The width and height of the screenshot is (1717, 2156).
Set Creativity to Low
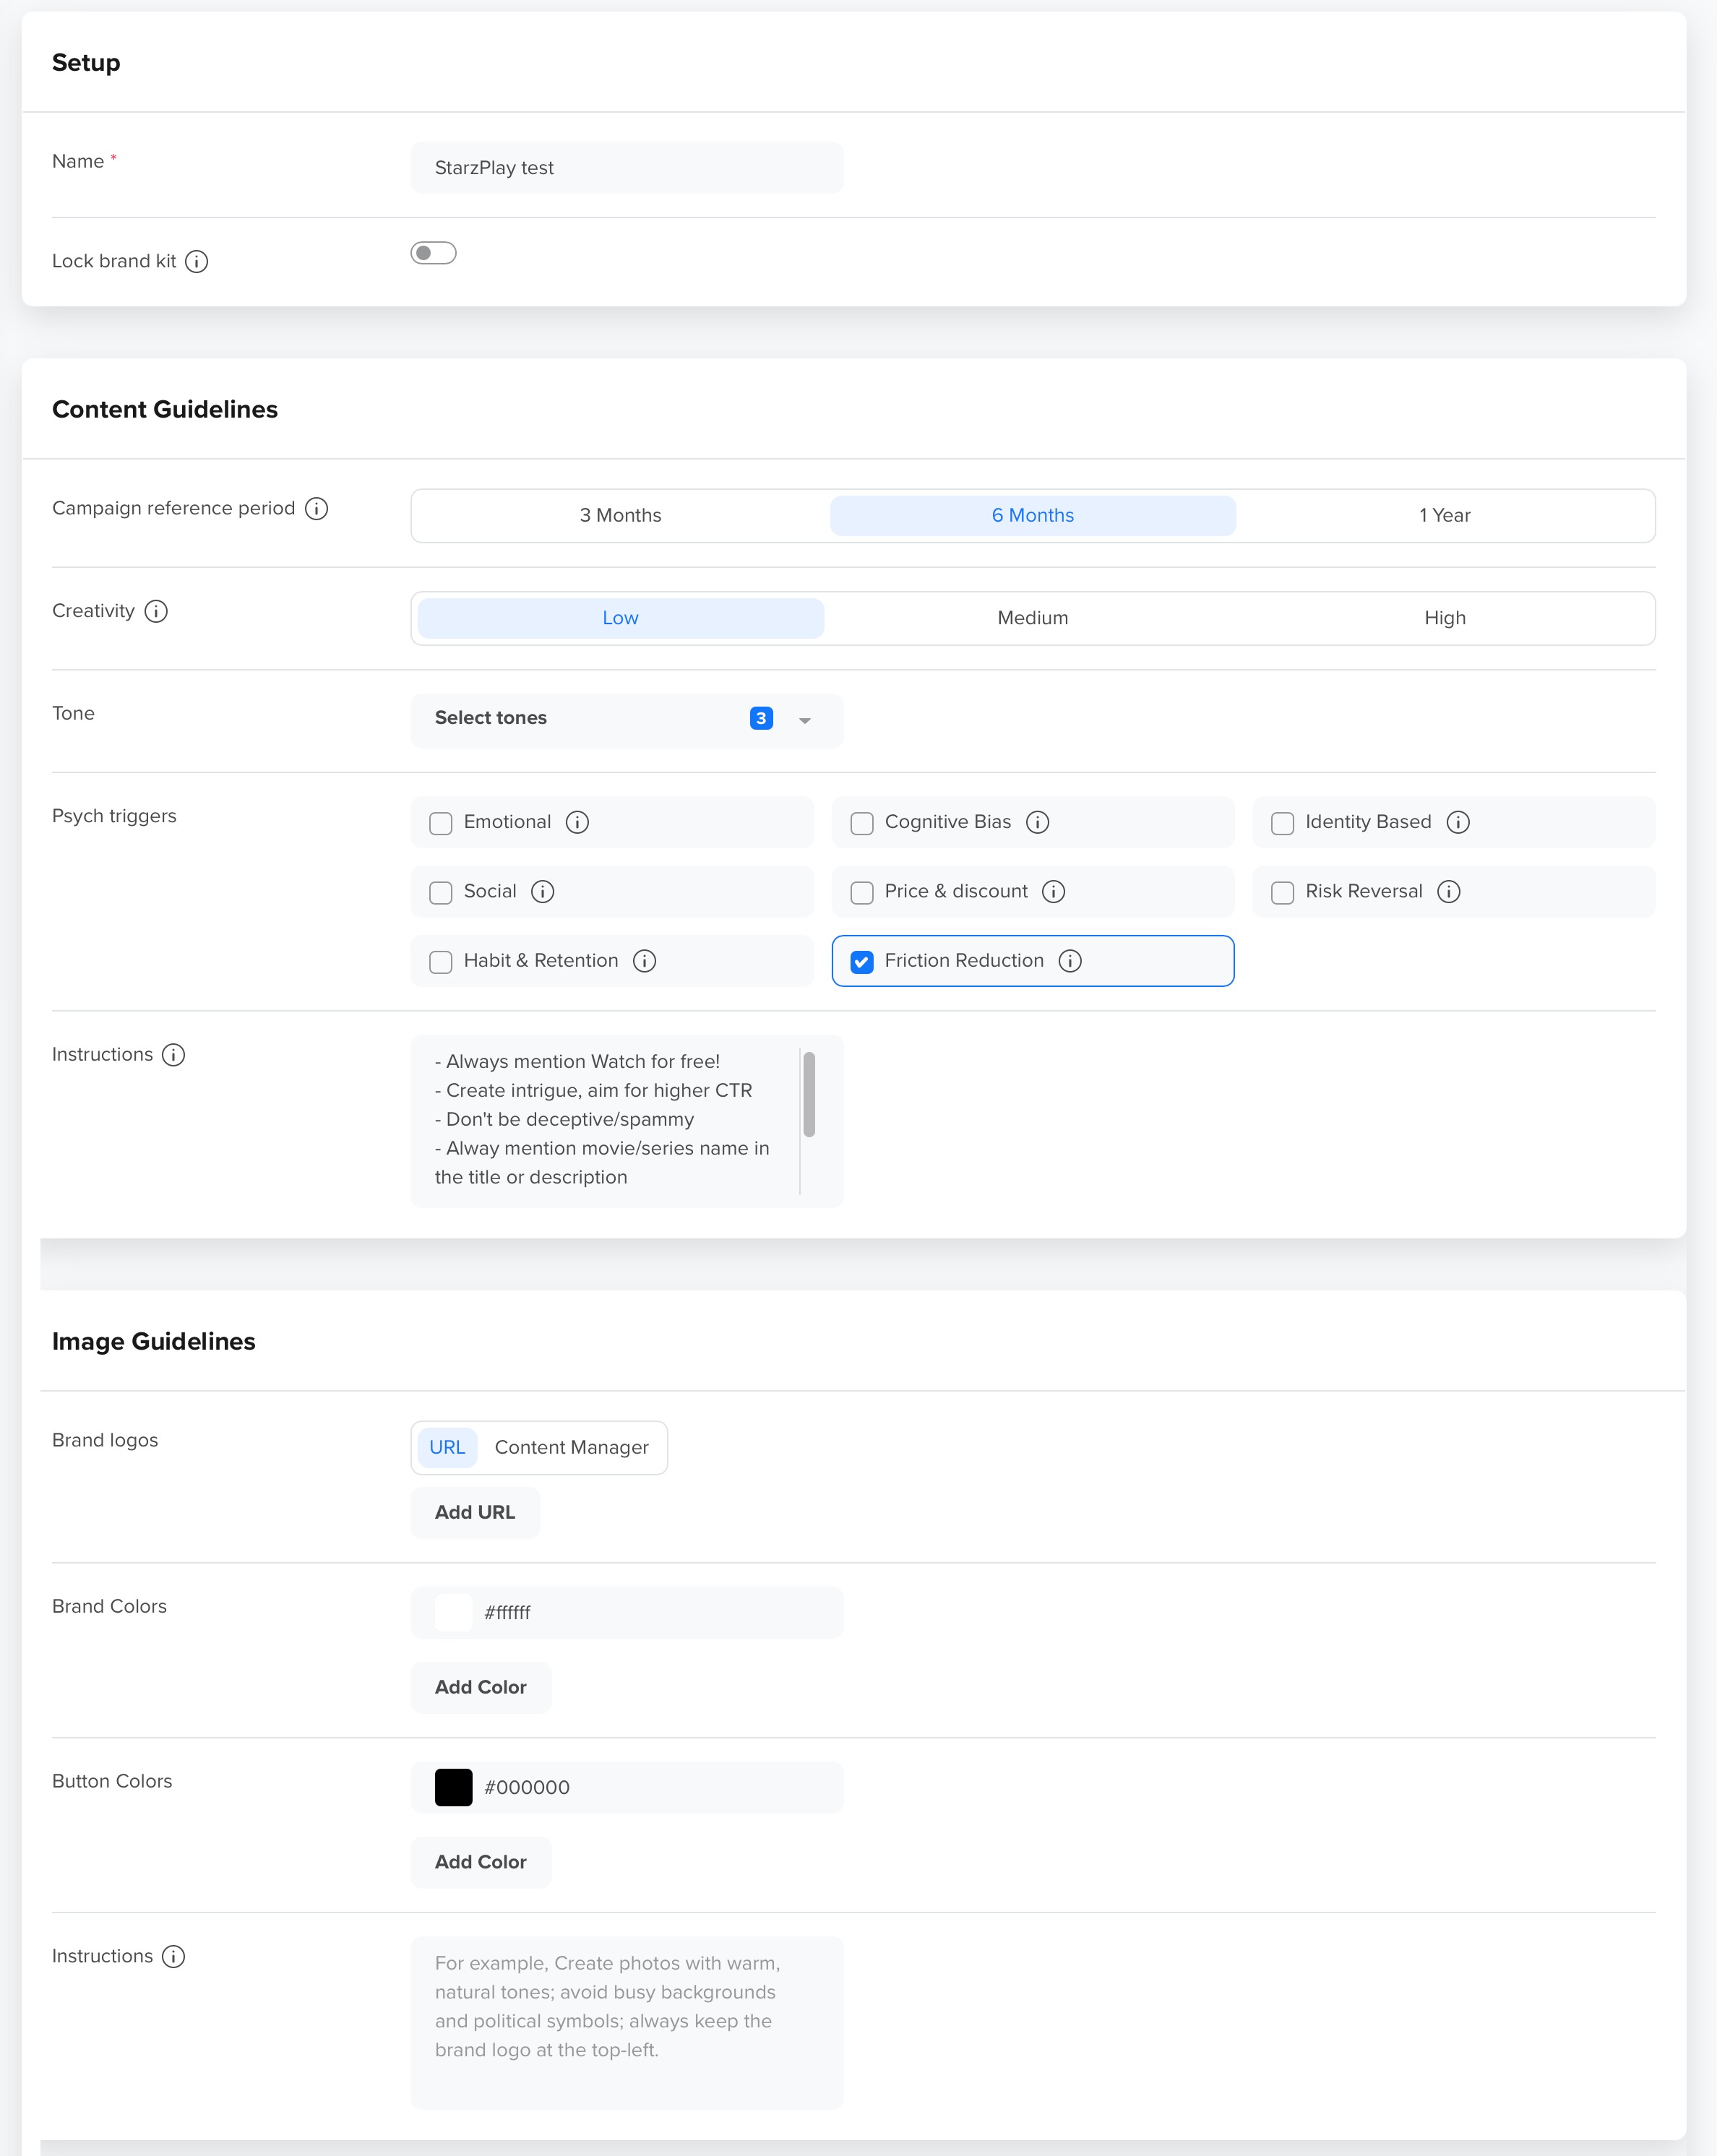(x=621, y=618)
